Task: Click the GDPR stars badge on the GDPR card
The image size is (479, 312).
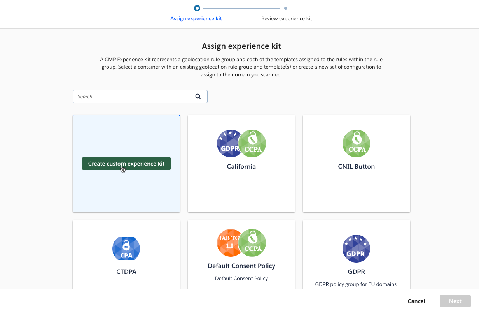Action: (x=356, y=249)
